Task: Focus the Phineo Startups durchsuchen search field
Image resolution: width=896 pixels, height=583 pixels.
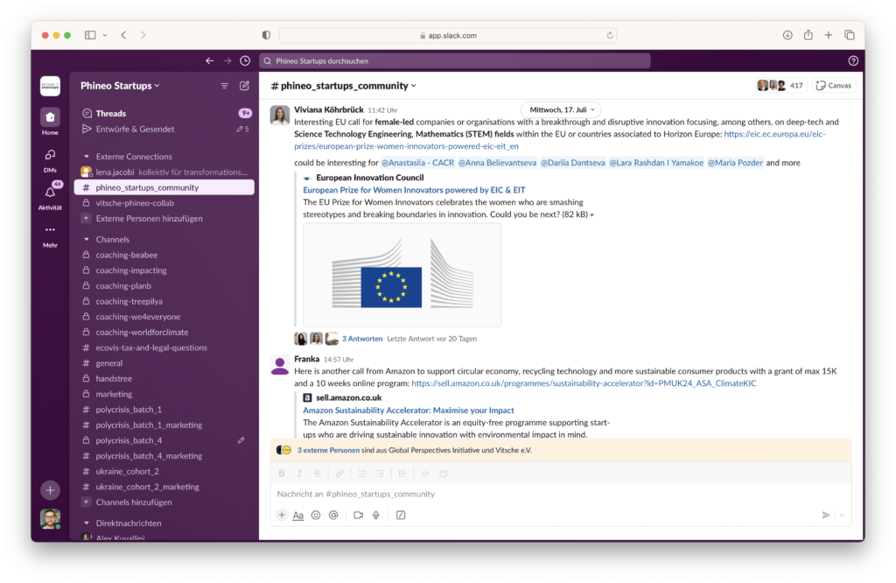Action: (455, 60)
